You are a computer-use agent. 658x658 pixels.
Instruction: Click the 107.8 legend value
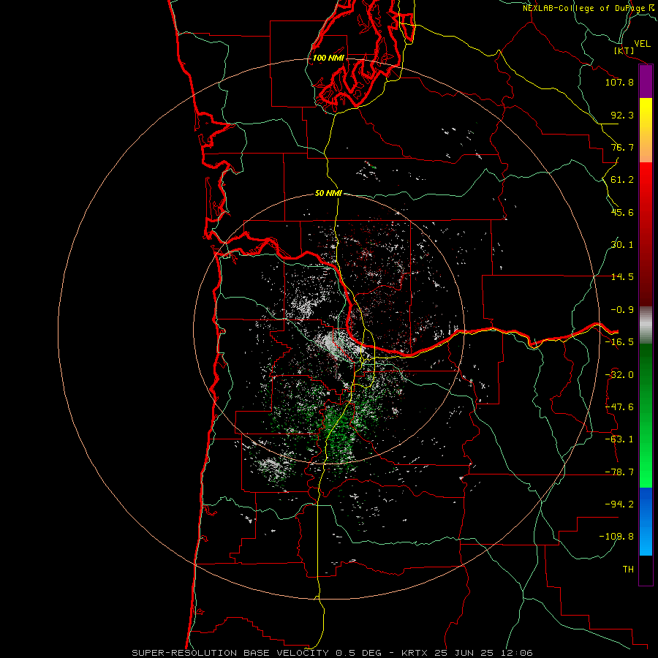pyautogui.click(x=619, y=82)
